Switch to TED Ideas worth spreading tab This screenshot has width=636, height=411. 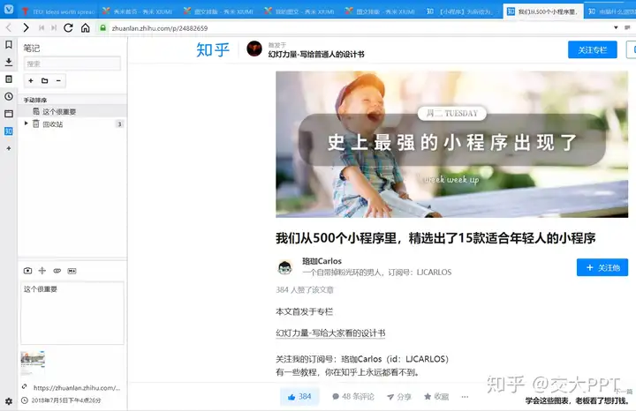(57, 11)
